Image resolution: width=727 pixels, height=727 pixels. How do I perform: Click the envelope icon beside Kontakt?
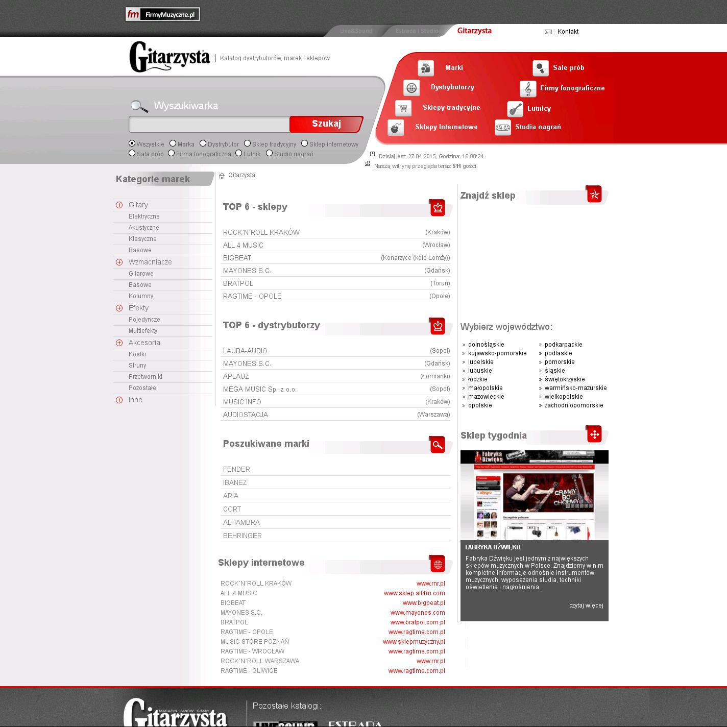548,32
